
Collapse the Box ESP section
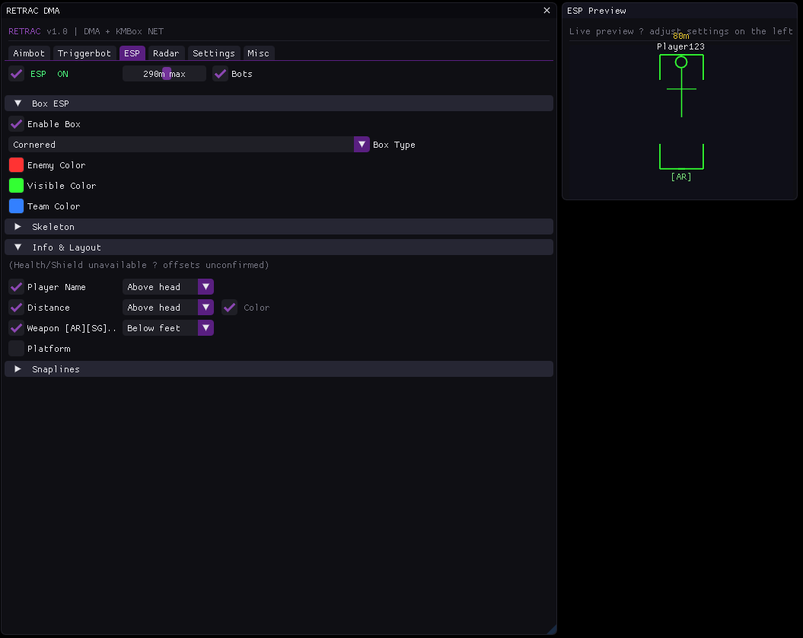[x=279, y=104]
